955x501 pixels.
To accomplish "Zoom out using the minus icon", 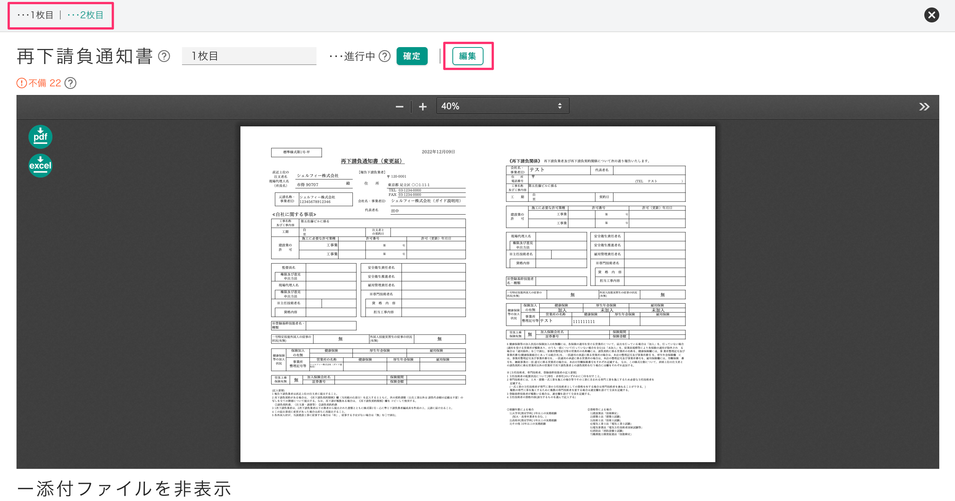I will pos(399,107).
